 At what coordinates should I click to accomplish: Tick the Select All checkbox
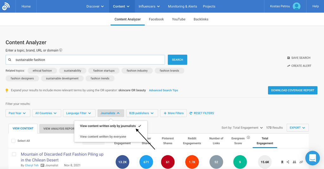tap(13, 141)
